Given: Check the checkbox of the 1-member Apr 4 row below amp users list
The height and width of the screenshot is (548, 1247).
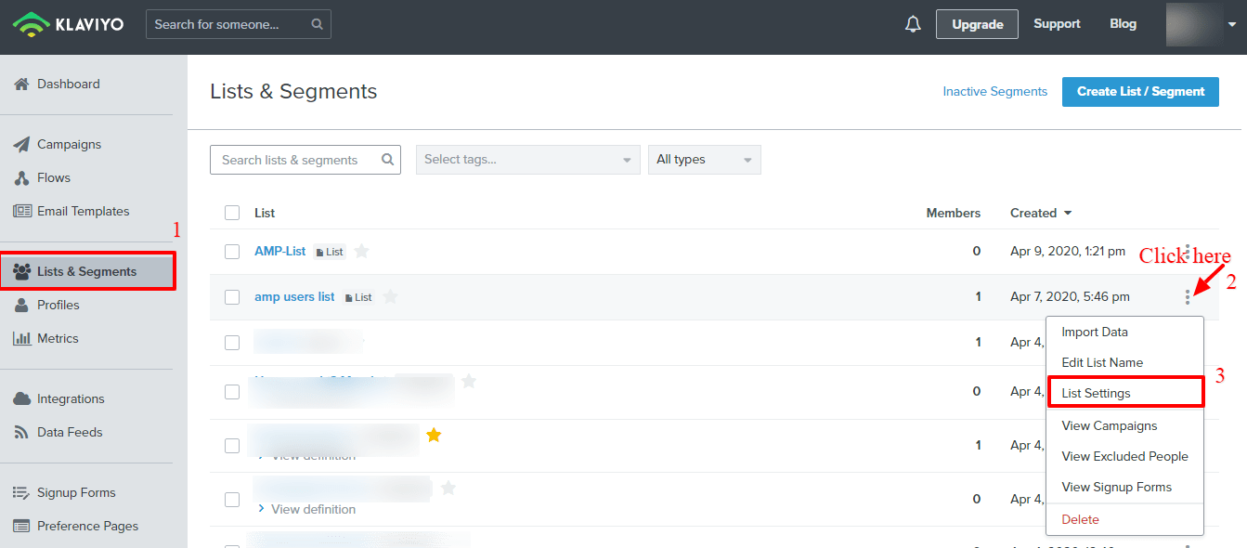Looking at the screenshot, I should (232, 342).
